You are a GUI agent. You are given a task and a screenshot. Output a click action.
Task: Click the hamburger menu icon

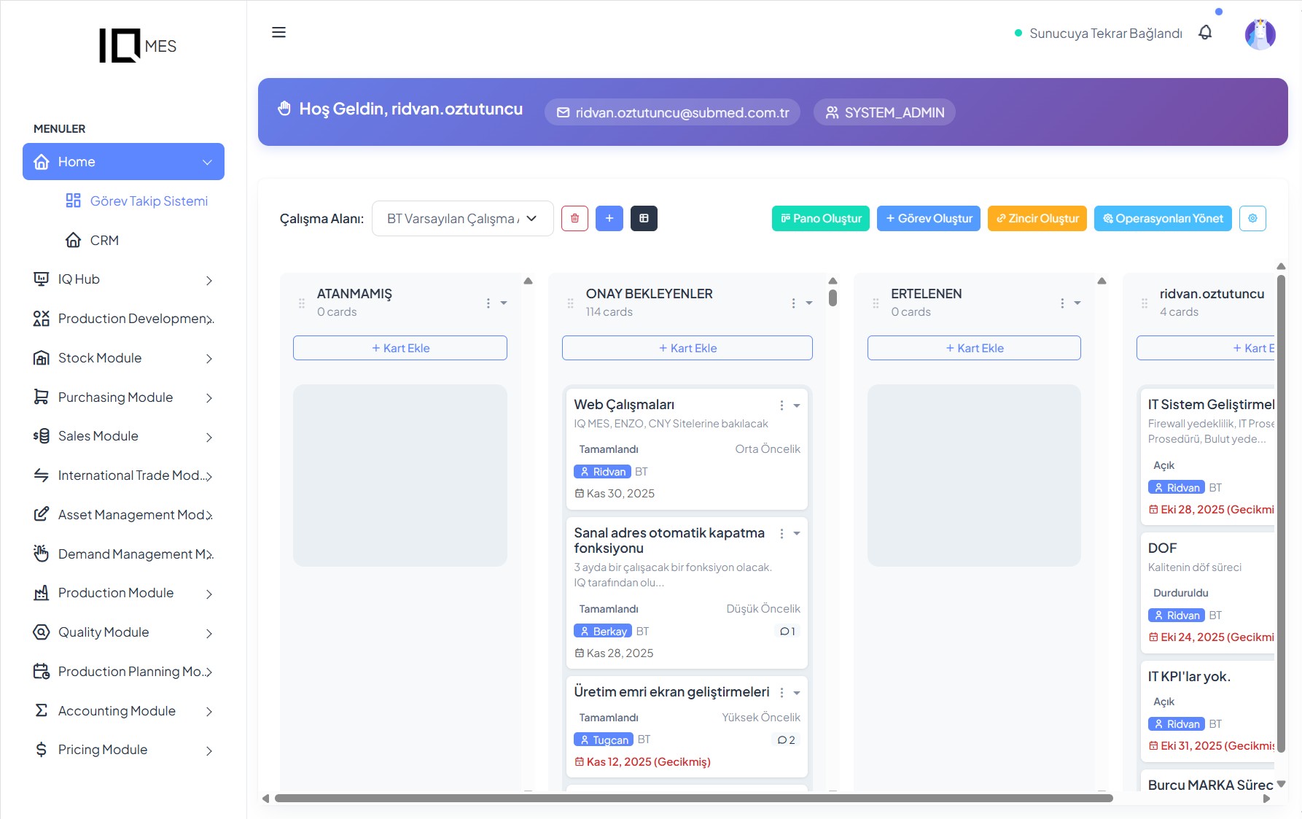278,32
